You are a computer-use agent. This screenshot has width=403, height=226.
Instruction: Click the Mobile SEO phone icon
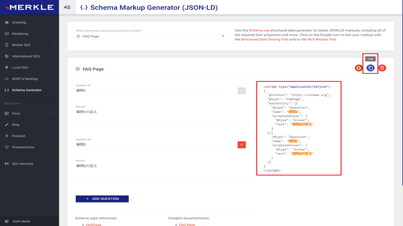[x=7, y=45]
